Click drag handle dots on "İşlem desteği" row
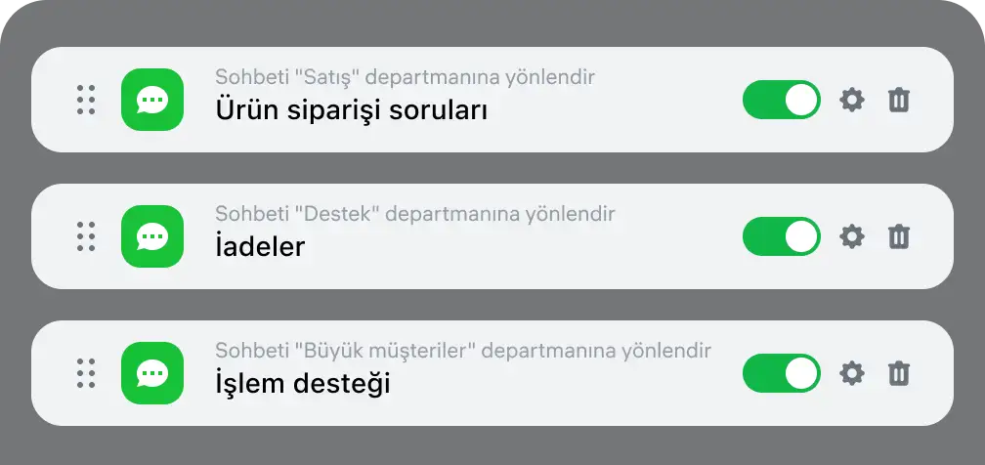 (x=86, y=373)
